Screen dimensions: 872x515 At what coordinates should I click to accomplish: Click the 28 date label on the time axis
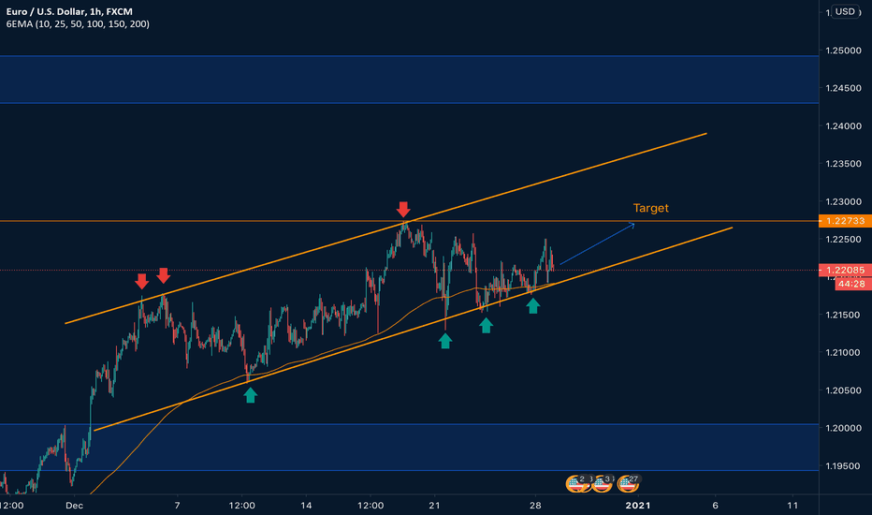[x=535, y=506]
